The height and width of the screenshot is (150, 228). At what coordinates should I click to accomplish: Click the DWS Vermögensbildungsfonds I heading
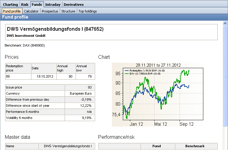55,30
